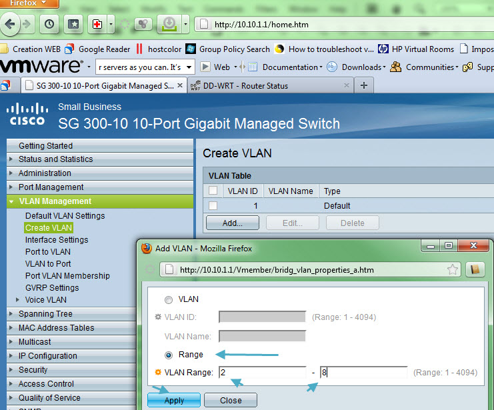Click VLAN Range start field
Viewport: 494px width, 410px height.
[263, 372]
